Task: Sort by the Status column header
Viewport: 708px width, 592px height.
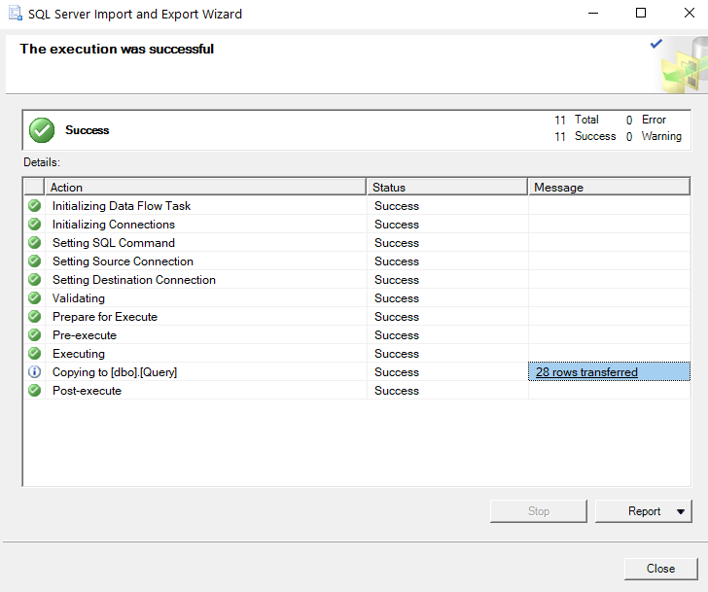Action: point(447,187)
